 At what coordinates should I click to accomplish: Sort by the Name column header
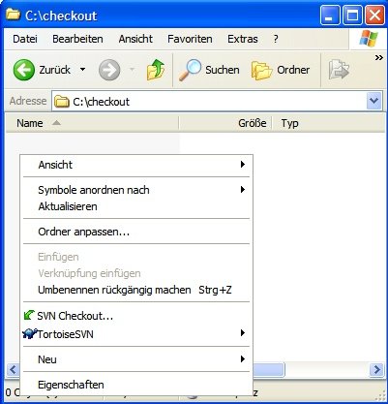coord(92,123)
